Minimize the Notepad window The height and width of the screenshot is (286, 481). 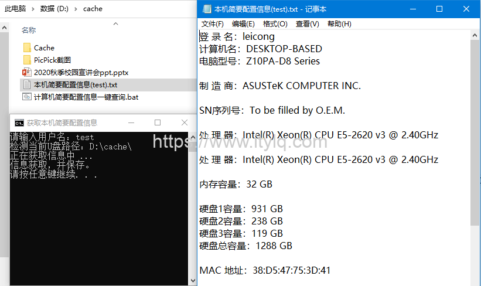pos(413,9)
